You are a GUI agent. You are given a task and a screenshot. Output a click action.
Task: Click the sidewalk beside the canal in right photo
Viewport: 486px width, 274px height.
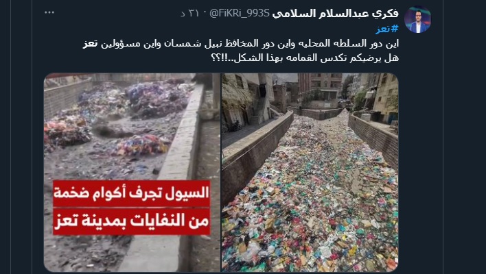coord(245,134)
